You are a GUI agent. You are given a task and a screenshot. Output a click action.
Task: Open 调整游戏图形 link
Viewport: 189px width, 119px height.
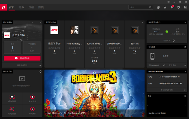(22, 65)
